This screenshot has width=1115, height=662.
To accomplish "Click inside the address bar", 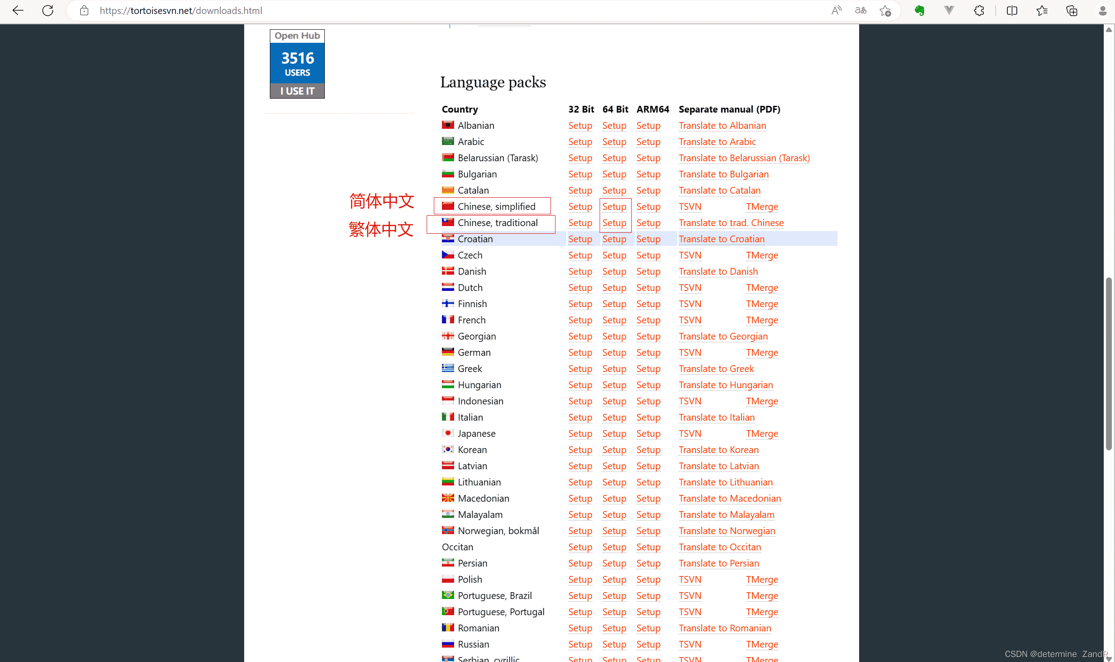I will click(315, 10).
